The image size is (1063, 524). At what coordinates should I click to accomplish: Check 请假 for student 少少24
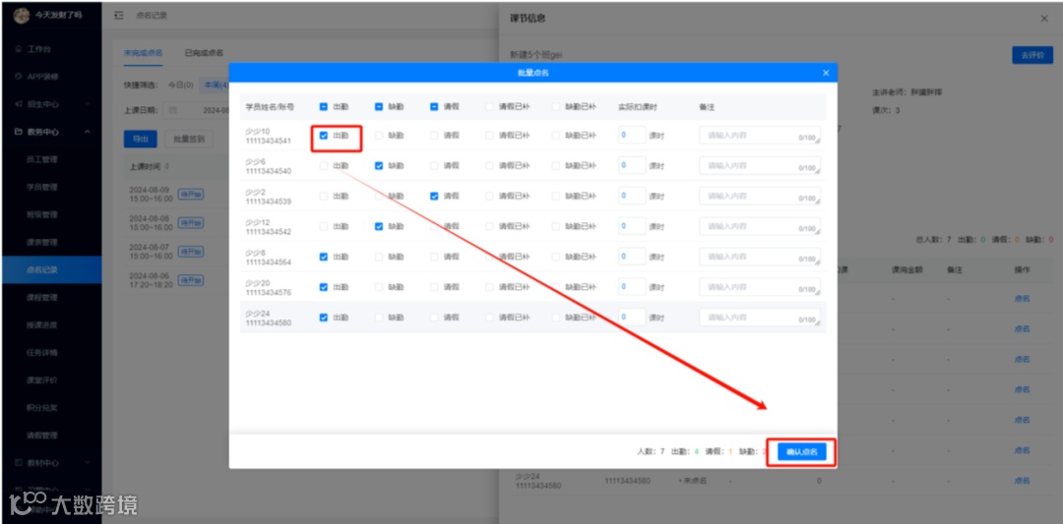(434, 317)
